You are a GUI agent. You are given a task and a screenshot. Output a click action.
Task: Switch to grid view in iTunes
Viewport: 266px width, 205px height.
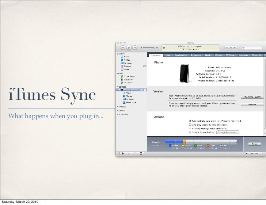pos(231,48)
